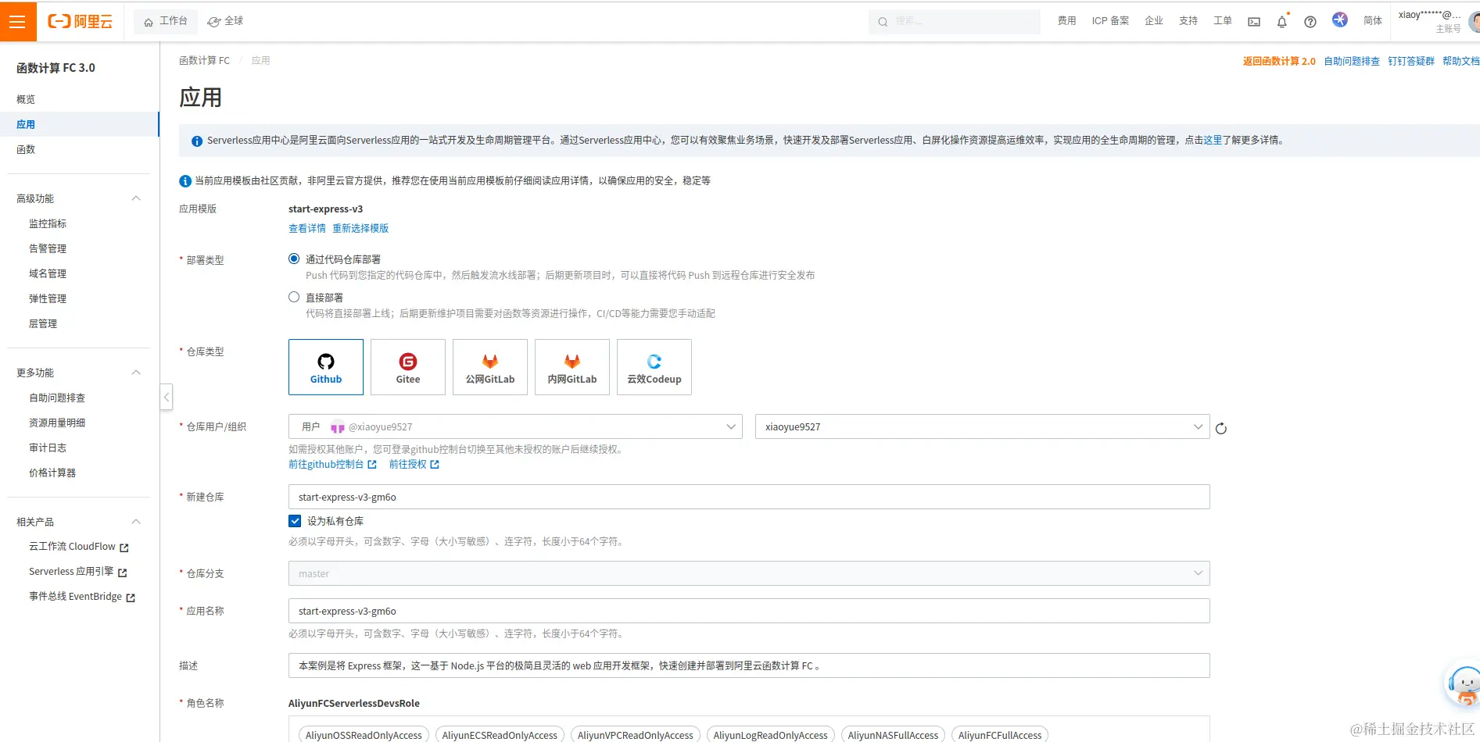Open the help question-mark icon
This screenshot has height=742, width=1480.
pyautogui.click(x=1310, y=21)
